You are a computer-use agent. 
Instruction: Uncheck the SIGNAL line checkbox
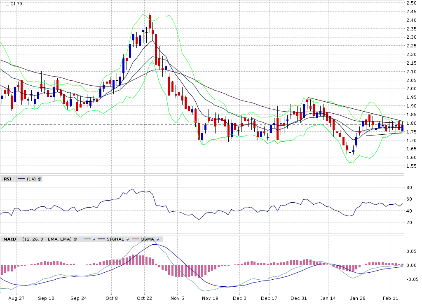coord(128,239)
